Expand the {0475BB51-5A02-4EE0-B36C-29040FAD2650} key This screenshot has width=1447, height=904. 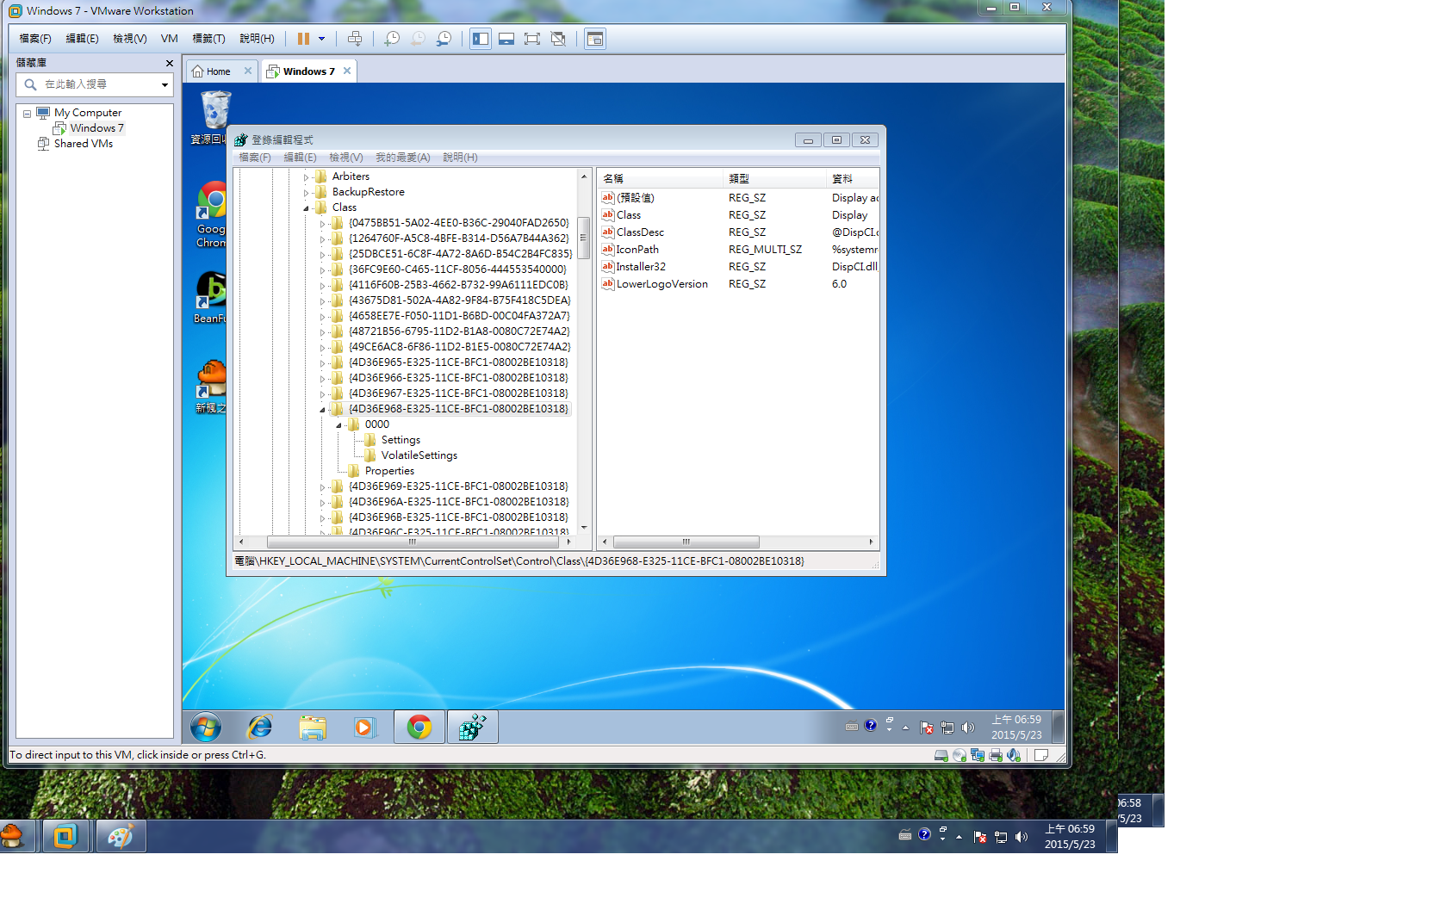(x=322, y=224)
